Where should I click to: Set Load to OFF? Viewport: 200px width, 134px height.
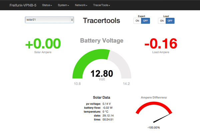click(x=170, y=21)
